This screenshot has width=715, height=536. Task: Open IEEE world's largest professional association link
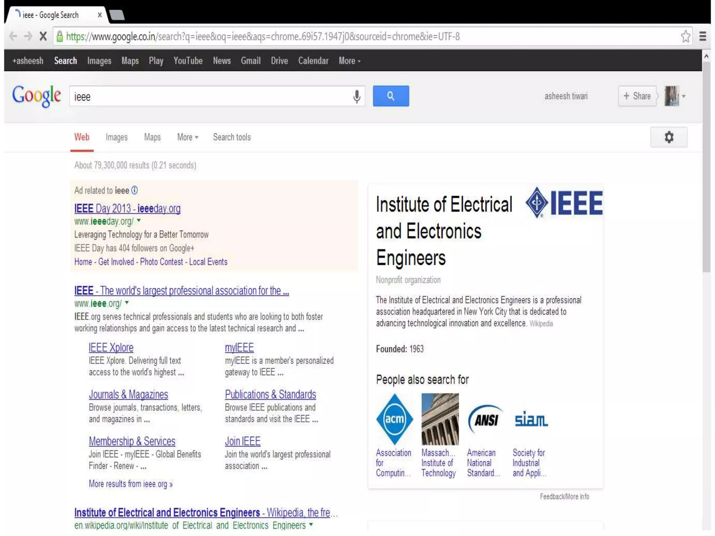coord(182,290)
